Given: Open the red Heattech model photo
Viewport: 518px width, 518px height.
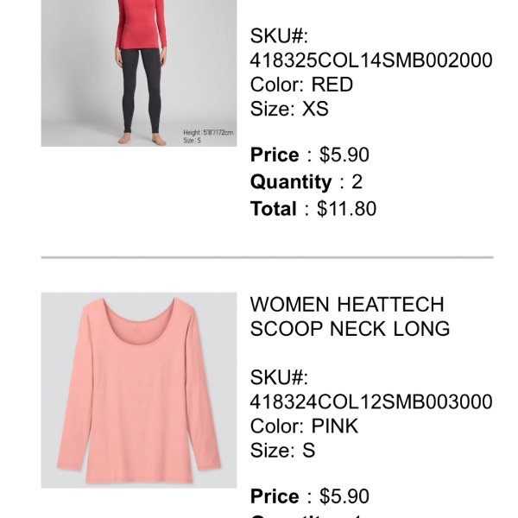Looking at the screenshot, I should tap(139, 73).
